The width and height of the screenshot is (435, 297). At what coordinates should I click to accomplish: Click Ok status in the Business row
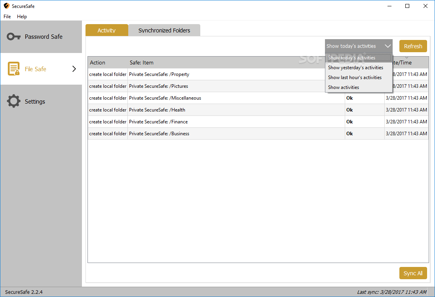[350, 134]
